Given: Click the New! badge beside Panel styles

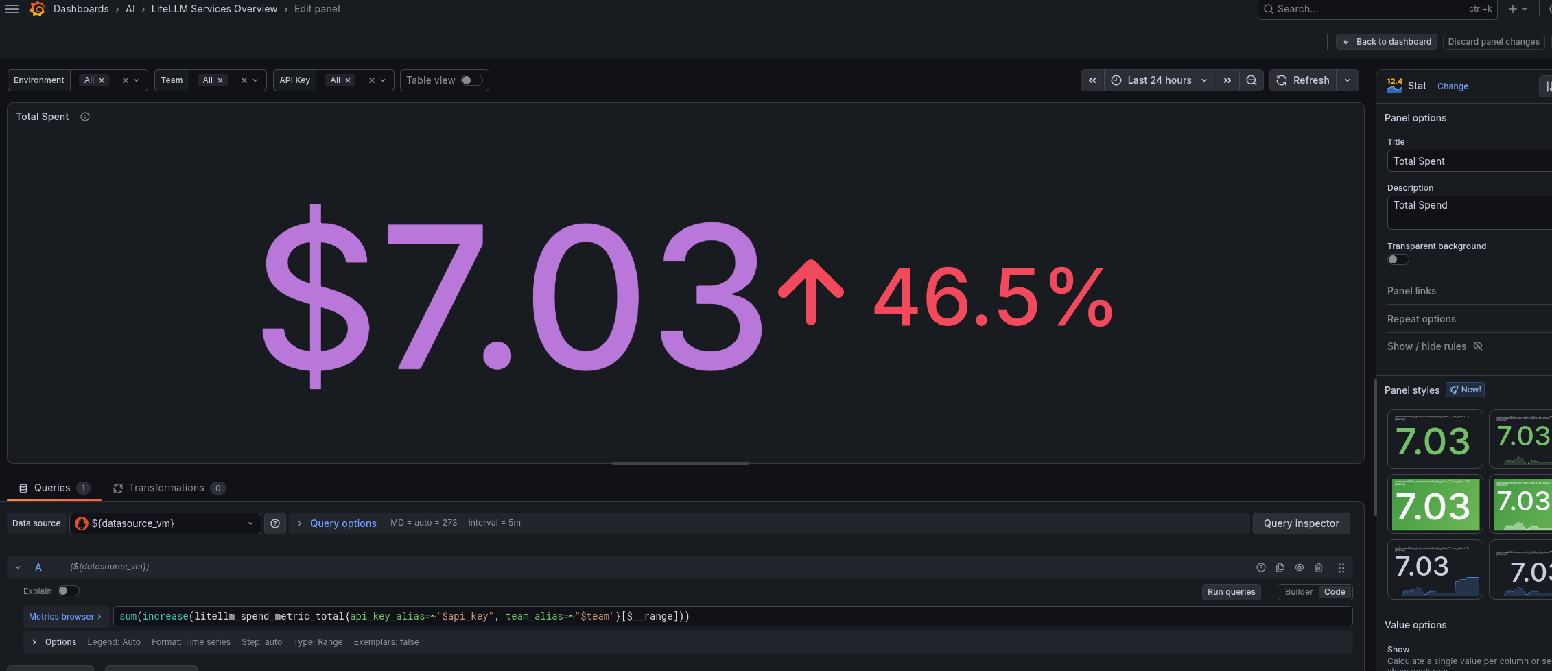Looking at the screenshot, I should [x=1465, y=390].
